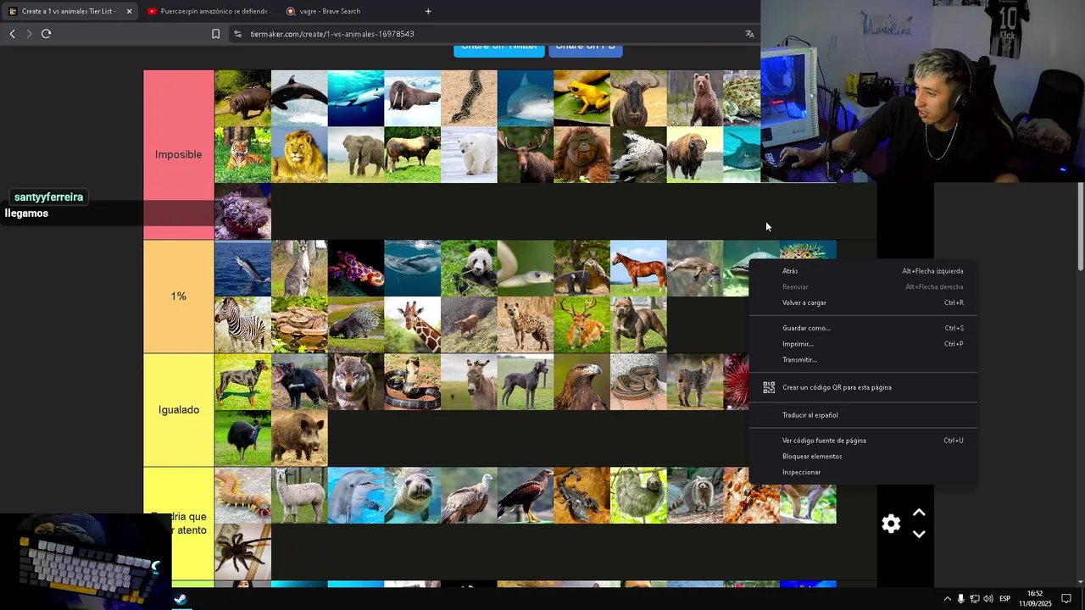
Task: Select the cassowary thumbnail in Igualado tier
Action: (242, 439)
